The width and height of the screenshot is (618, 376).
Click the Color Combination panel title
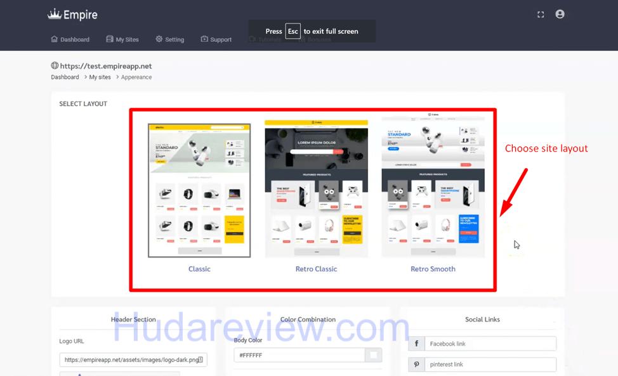308,320
